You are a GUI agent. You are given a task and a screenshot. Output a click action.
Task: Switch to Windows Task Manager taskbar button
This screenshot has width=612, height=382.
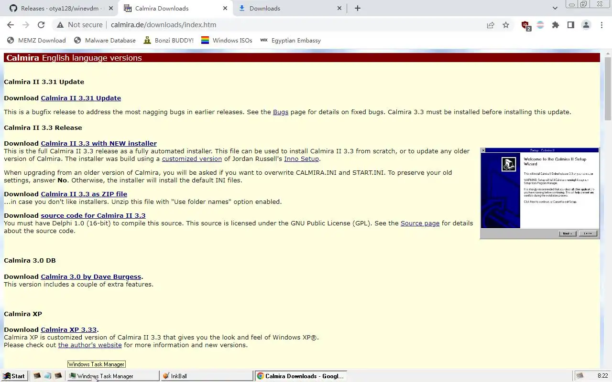pos(113,376)
